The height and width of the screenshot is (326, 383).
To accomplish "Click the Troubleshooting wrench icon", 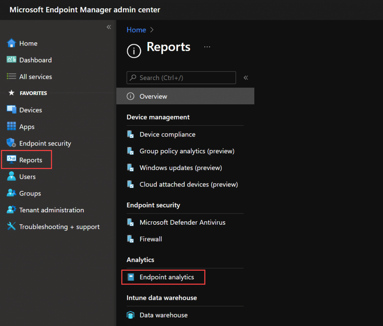I will (x=11, y=226).
